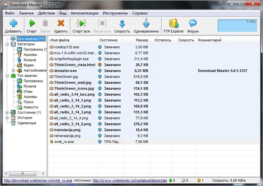Select the rcsetup132.exe download row
Screen dimensions: 263x186
coord(154,47)
